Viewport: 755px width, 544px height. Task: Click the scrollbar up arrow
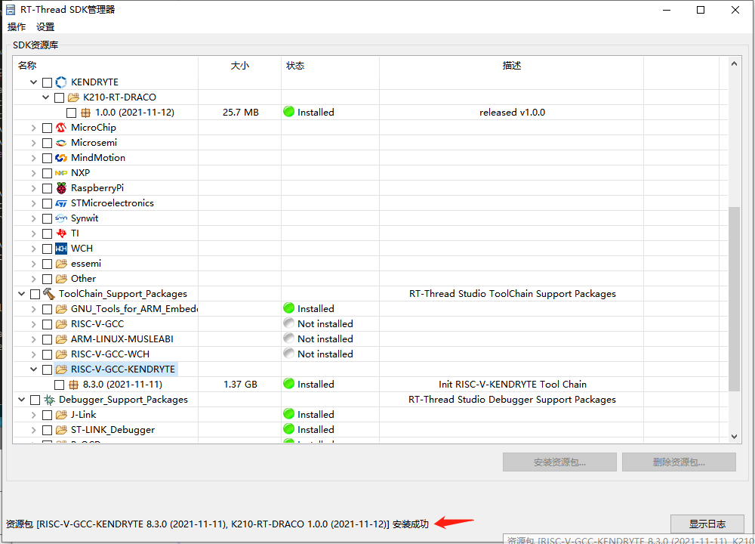tap(734, 63)
